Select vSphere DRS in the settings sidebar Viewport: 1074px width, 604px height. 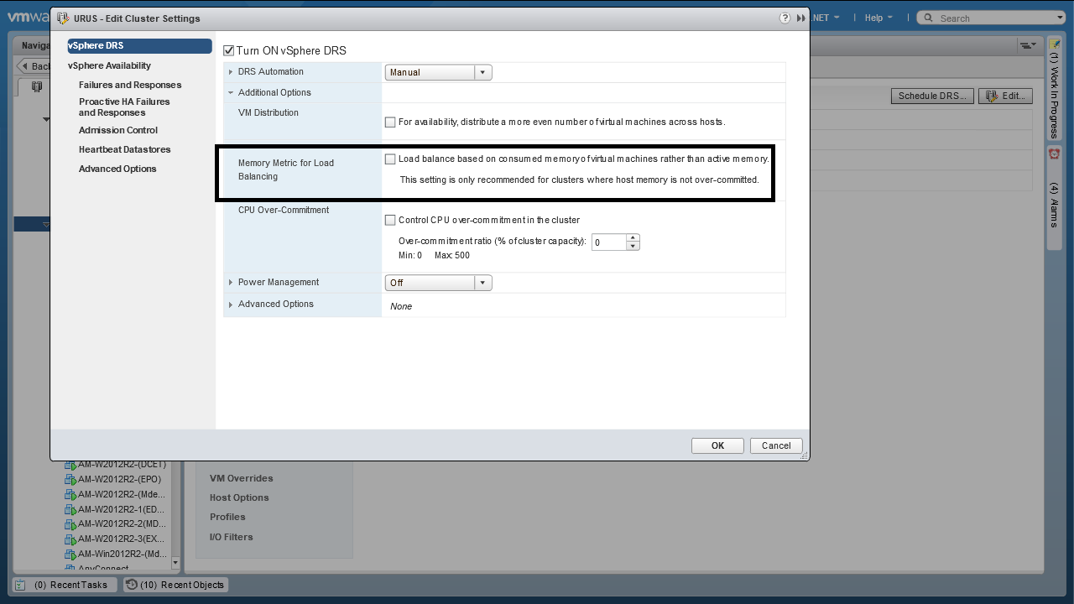click(x=139, y=46)
